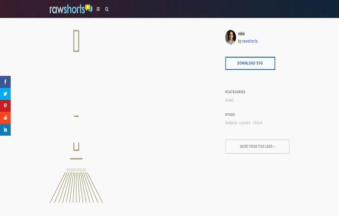This screenshot has width=339, height=216.
Task: Share the page on Twitter
Action: tap(5, 94)
